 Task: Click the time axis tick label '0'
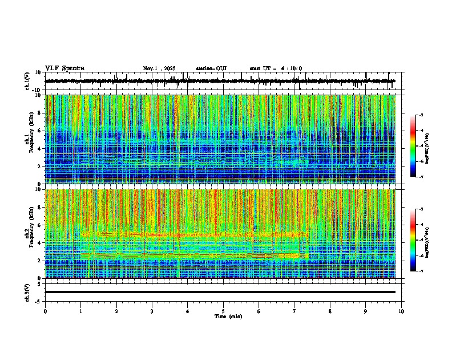[x=45, y=311]
